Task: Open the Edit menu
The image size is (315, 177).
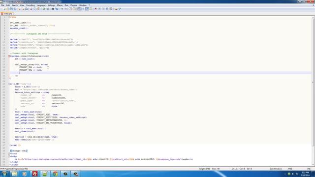Action: (8, 5)
